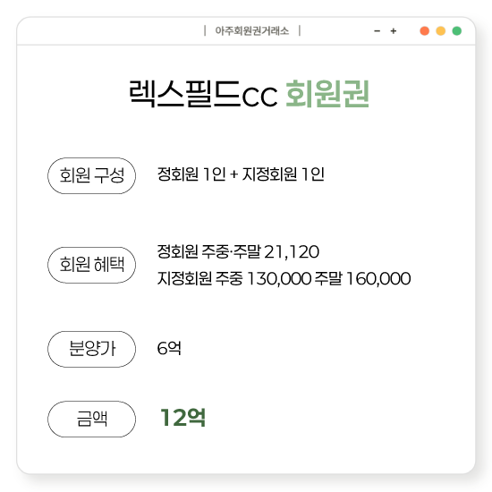Select the 회원 구성 pill label
Image resolution: width=492 pixels, height=492 pixels.
[91, 175]
